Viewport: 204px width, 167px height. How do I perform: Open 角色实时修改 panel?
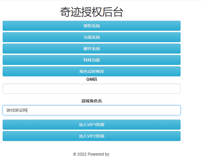[91, 71]
